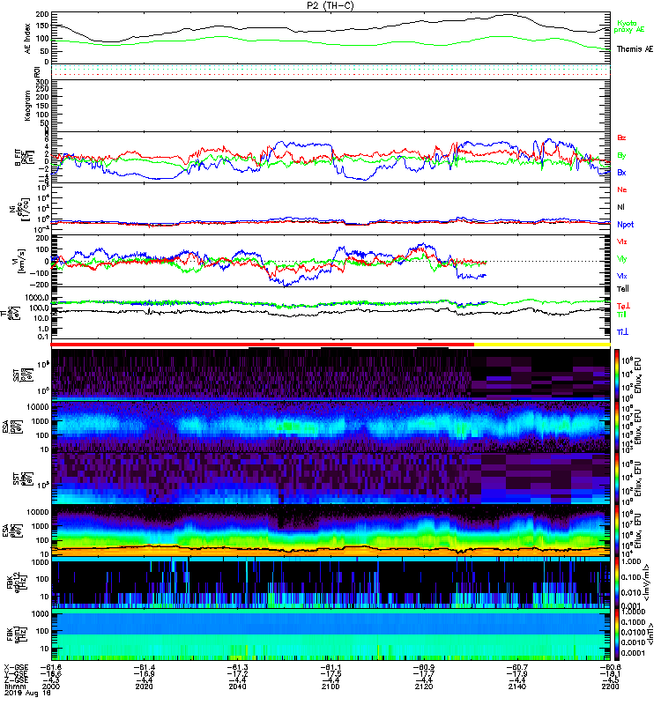
Task: Click the X-GSE row label
Action: (x=16, y=667)
